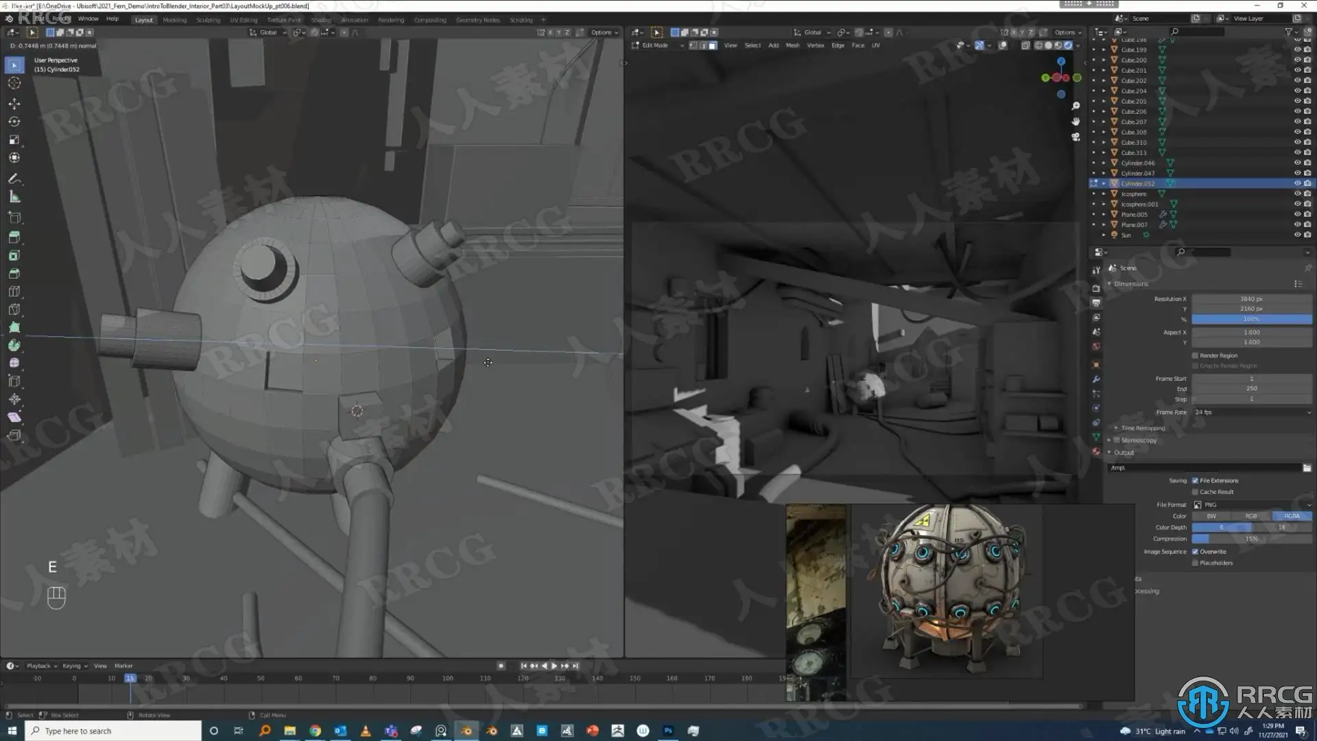1317x741 pixels.
Task: Select the Annotate pencil tool
Action: point(14,178)
